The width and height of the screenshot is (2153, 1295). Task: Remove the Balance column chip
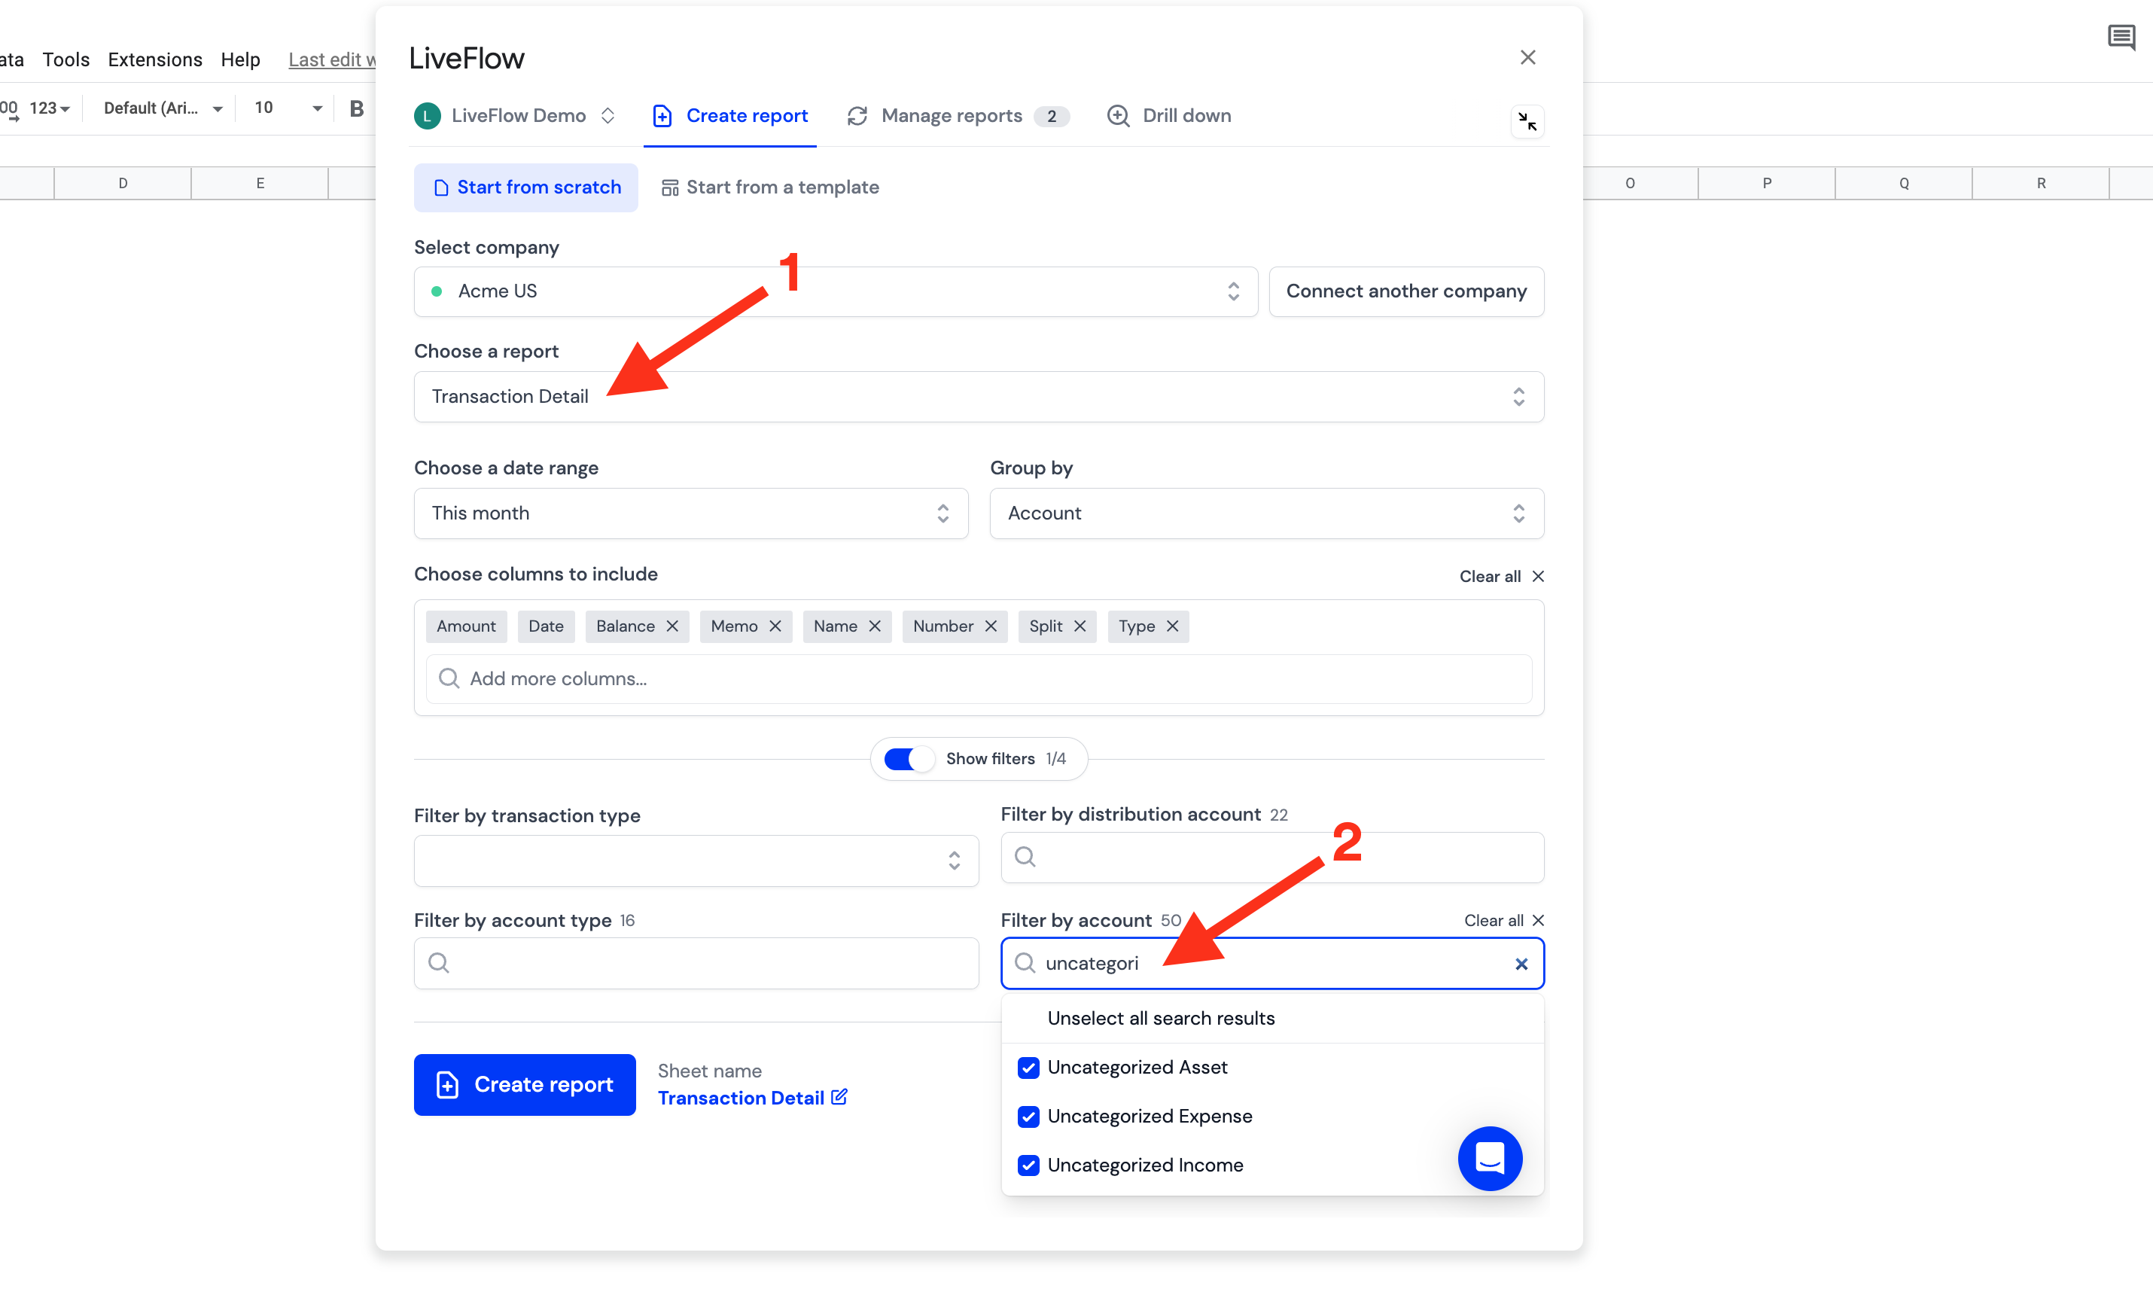671,626
